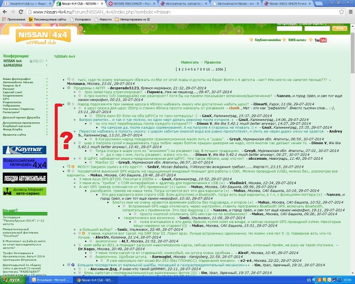Image resolution: width=355 pixels, height=284 pixels.
Task: Expand the arrow beside Автомобили Nissan
Action: [x=47, y=82]
